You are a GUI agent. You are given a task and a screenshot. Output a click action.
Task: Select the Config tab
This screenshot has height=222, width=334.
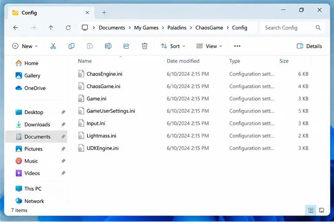[x=50, y=13]
